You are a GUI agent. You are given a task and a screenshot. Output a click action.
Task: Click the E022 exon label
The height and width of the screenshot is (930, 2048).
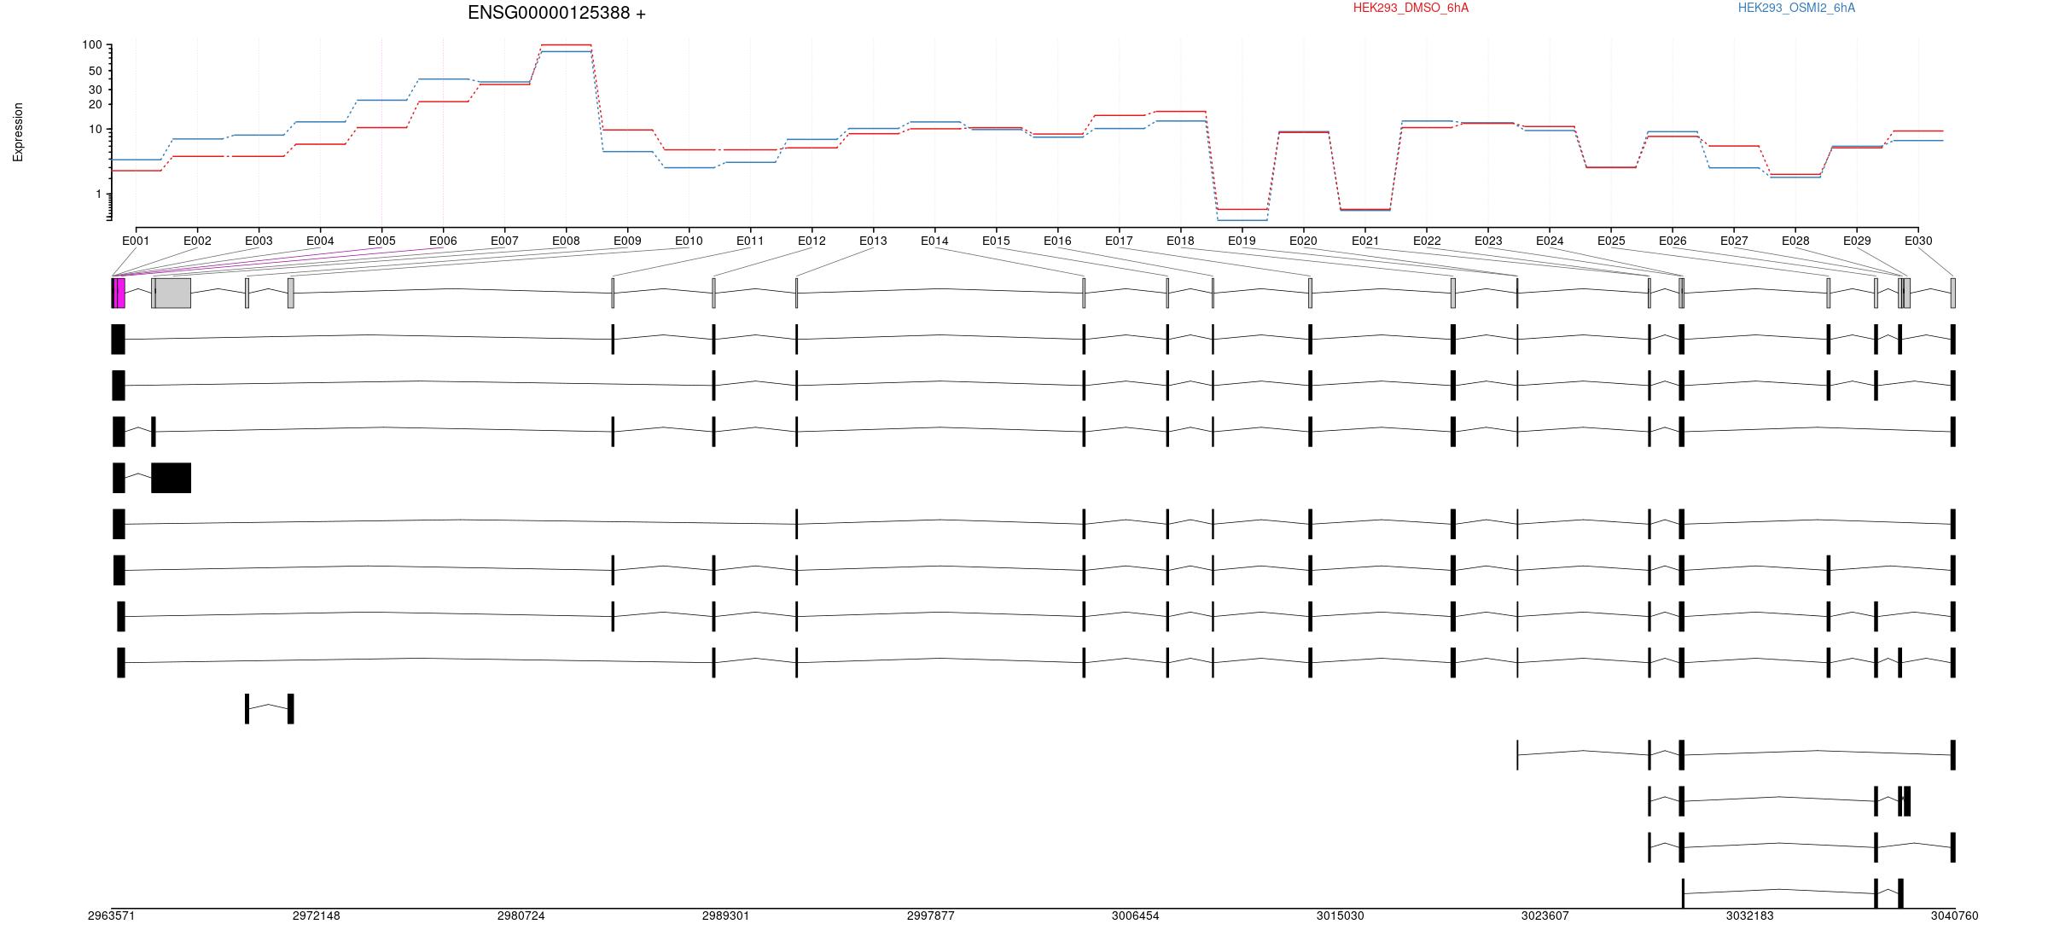tap(1427, 241)
